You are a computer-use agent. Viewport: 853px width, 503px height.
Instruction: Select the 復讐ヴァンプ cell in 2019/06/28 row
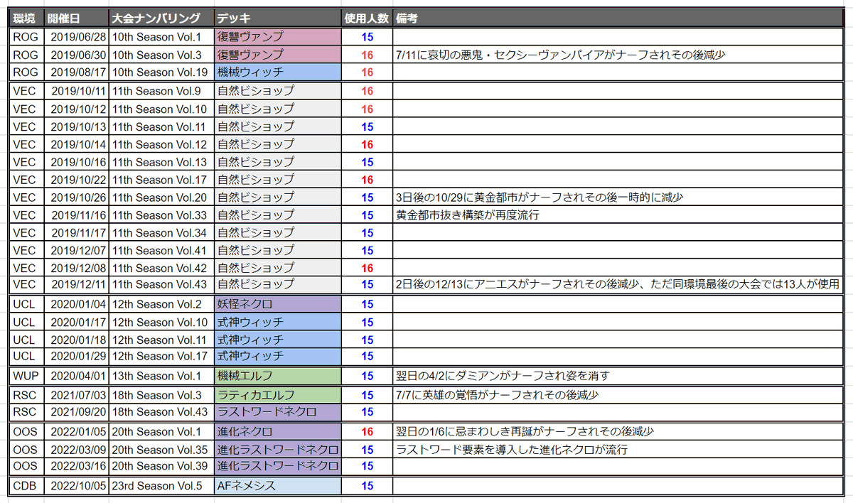click(x=278, y=37)
